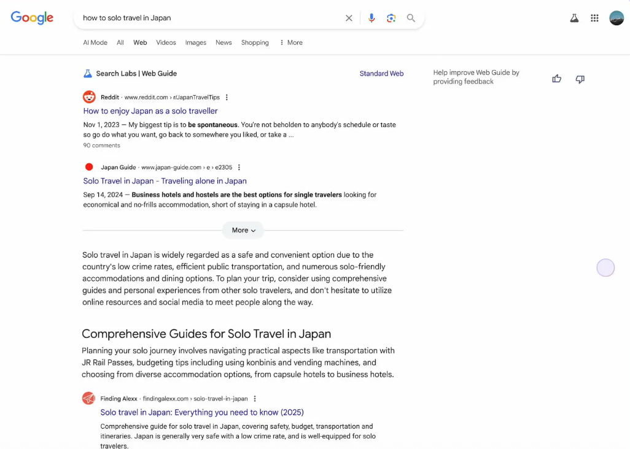
Task: Open options menu for Finding Alexx result
Action: [x=255, y=399]
